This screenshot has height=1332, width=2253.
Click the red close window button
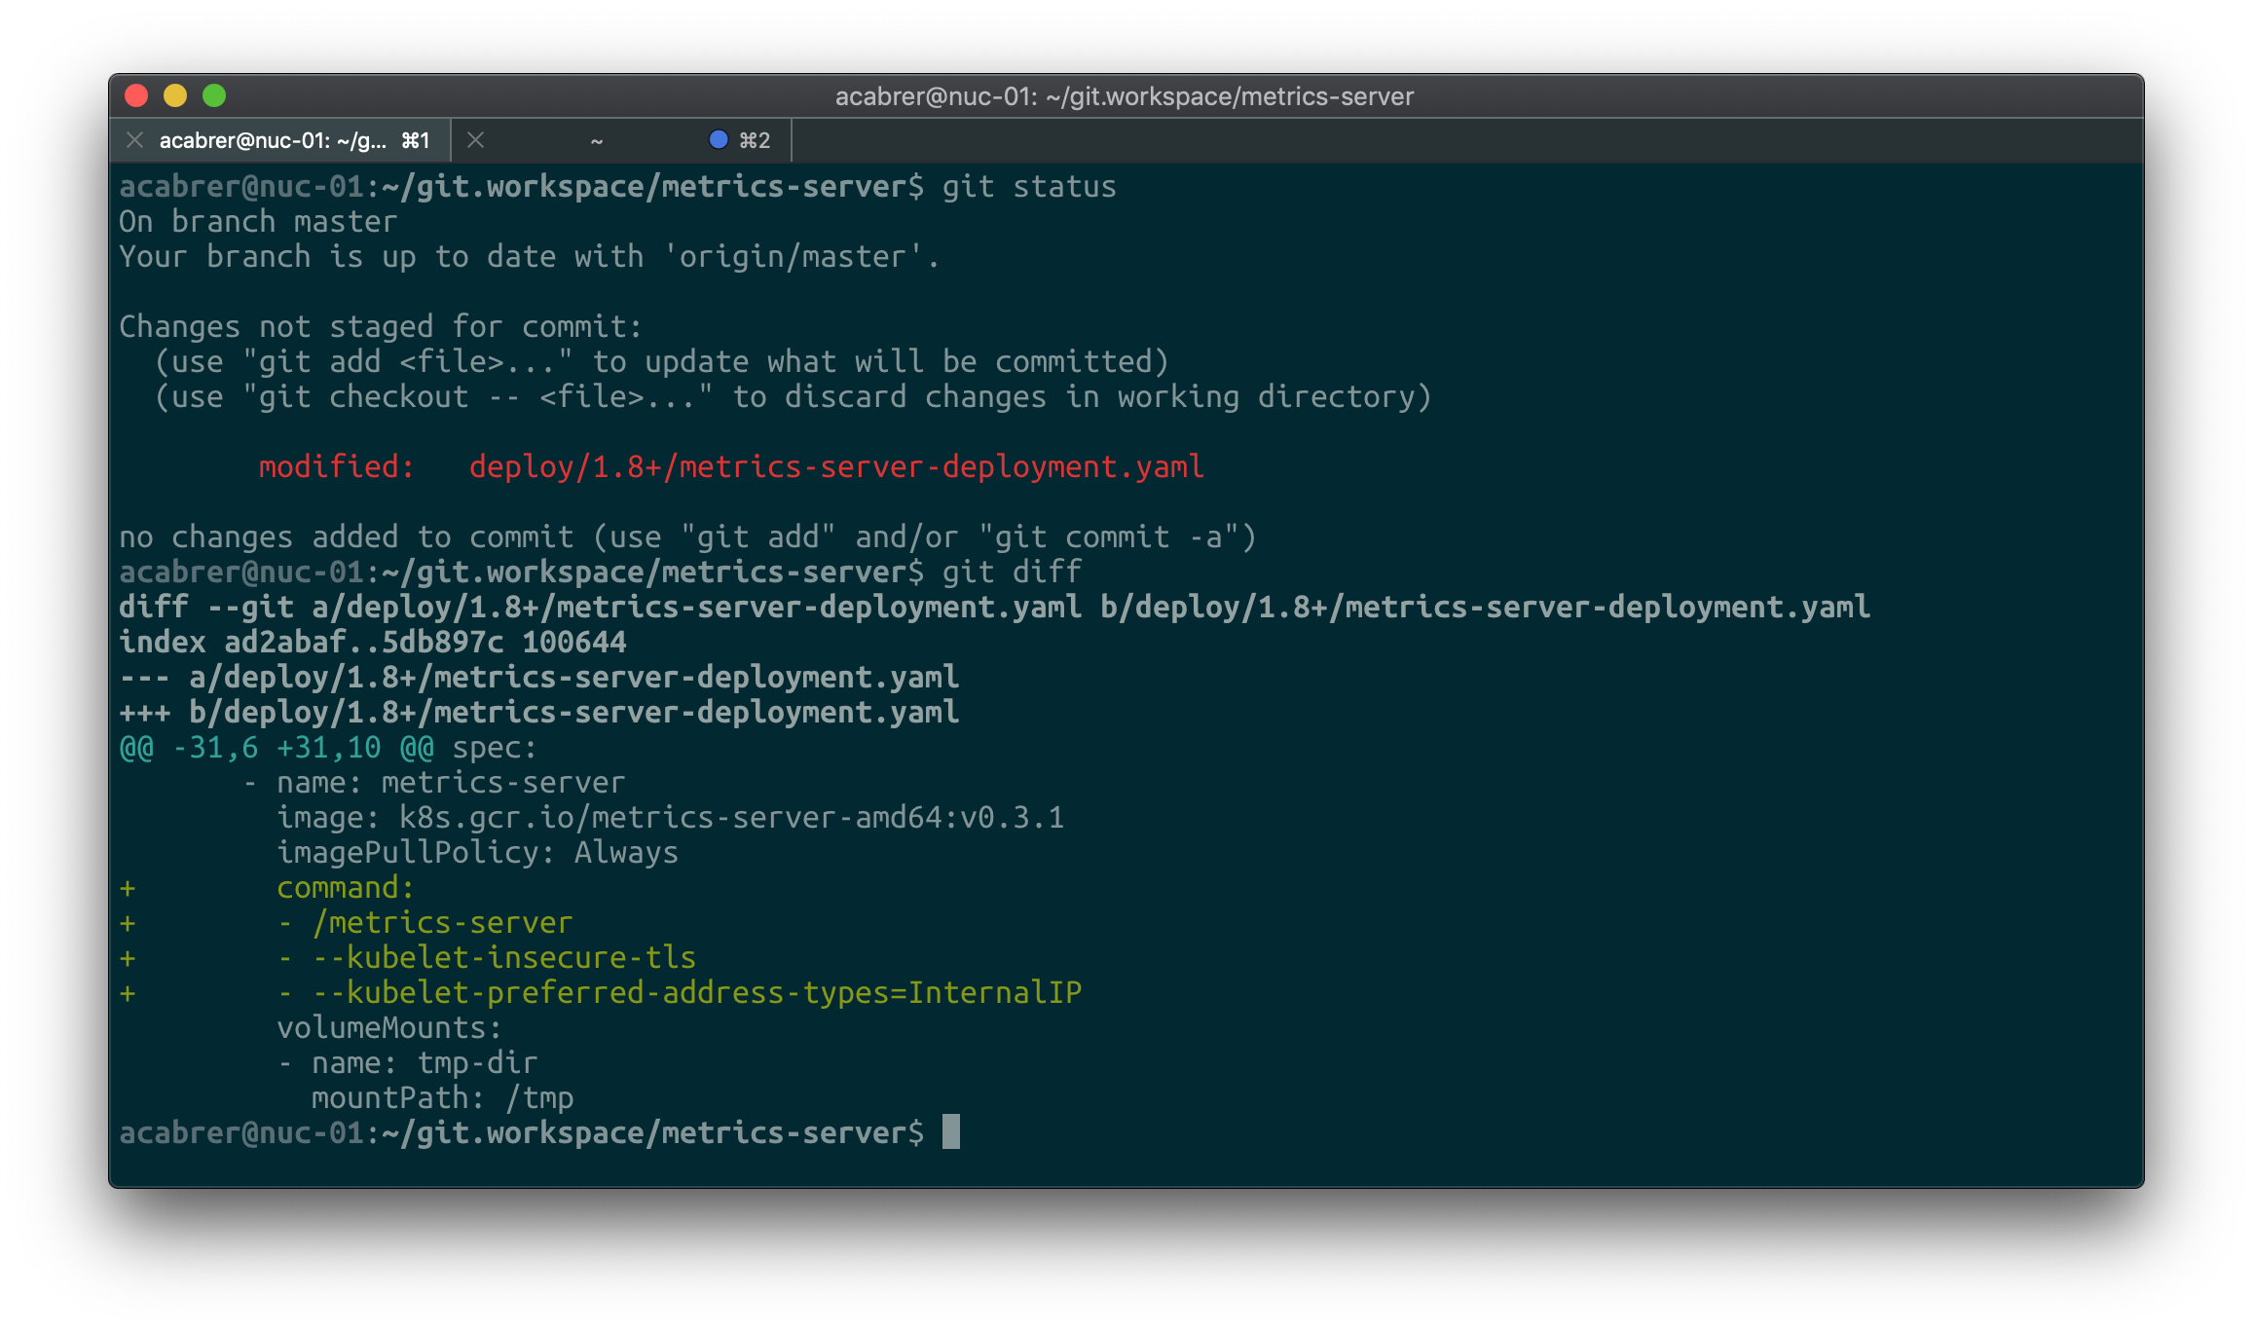(136, 95)
